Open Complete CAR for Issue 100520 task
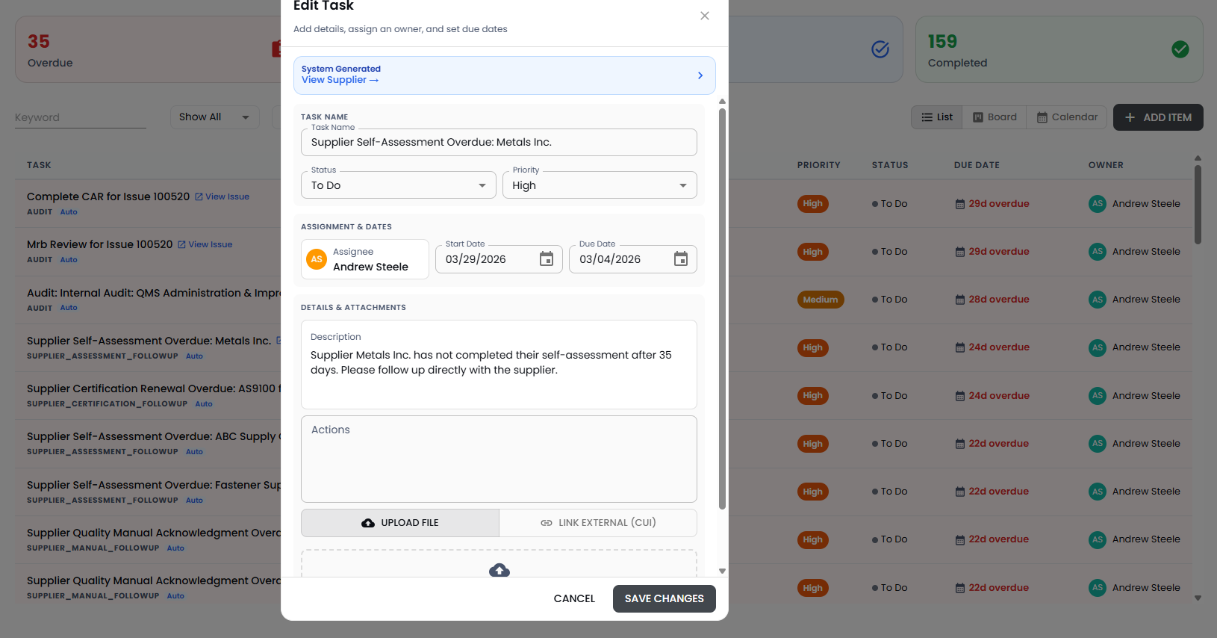The width and height of the screenshot is (1217, 638). 108,196
